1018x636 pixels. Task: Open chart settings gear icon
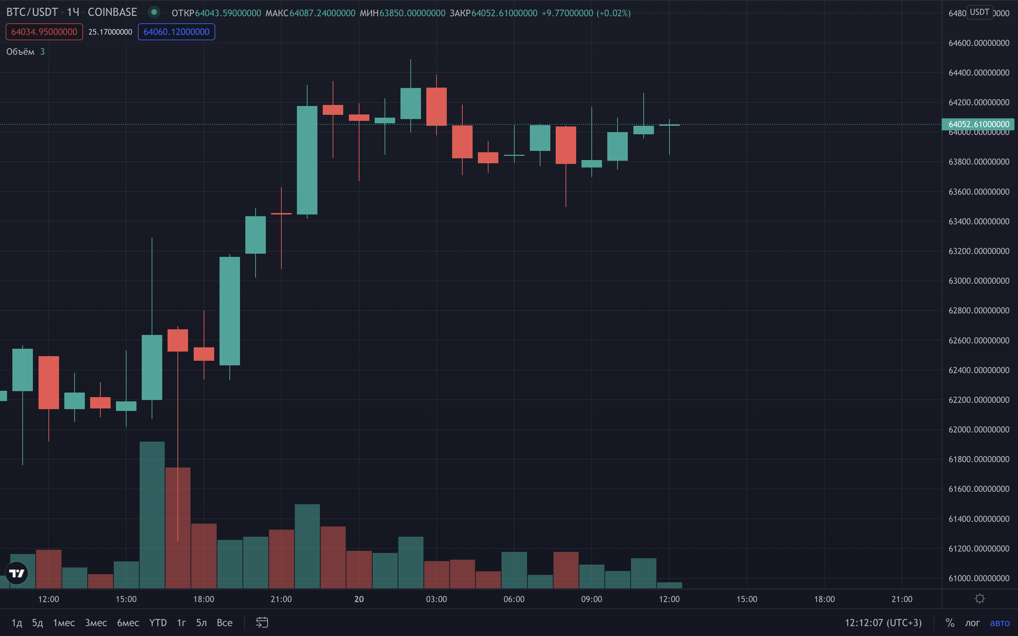coord(980,599)
